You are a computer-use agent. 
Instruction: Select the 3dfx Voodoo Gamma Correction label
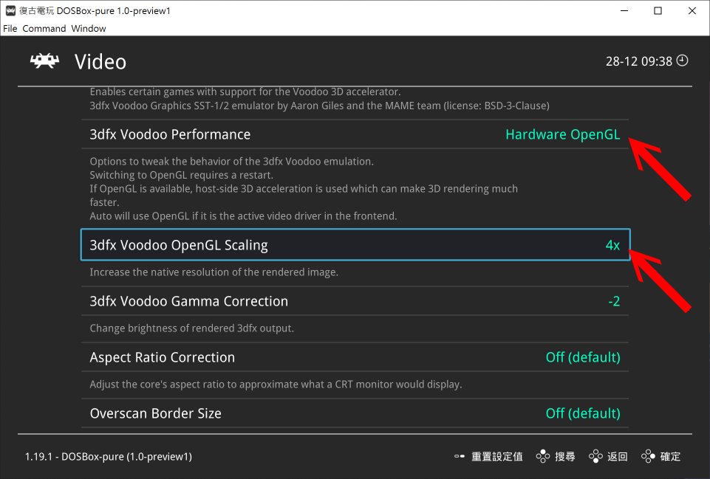tap(188, 301)
